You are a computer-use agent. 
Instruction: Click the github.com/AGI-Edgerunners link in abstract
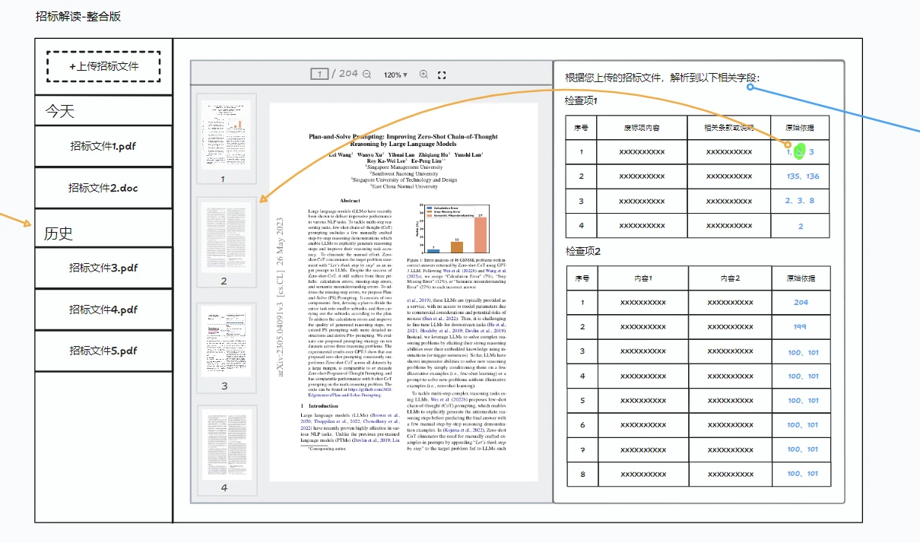[x=351, y=392]
